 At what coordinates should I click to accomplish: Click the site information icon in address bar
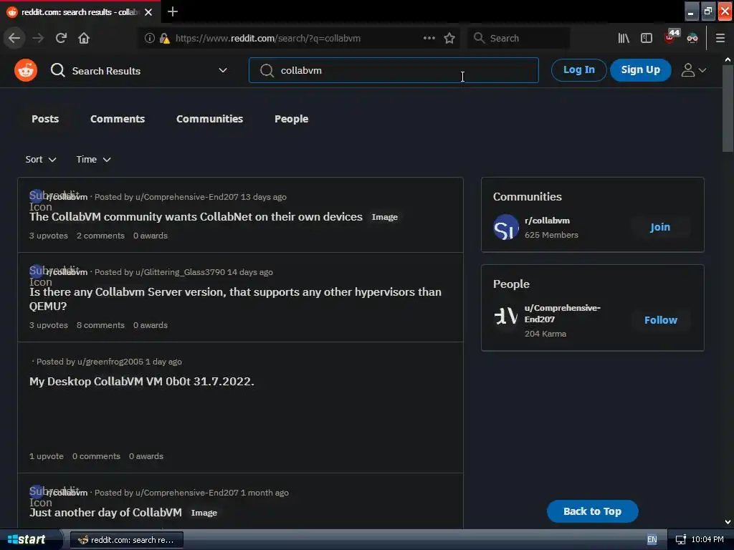pyautogui.click(x=149, y=39)
